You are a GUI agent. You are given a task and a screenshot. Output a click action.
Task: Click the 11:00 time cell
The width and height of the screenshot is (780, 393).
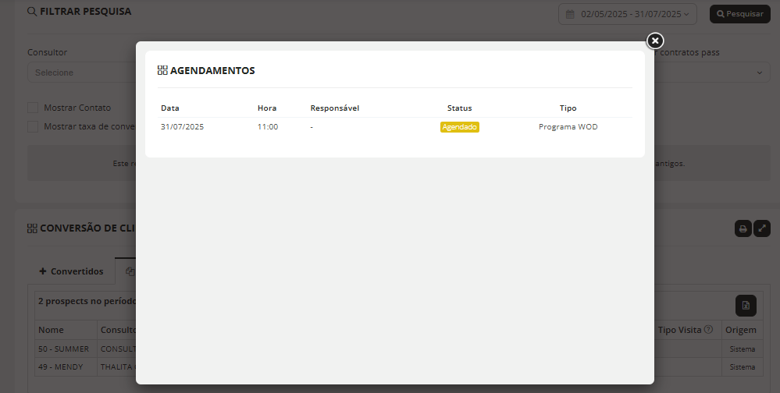pyautogui.click(x=268, y=126)
